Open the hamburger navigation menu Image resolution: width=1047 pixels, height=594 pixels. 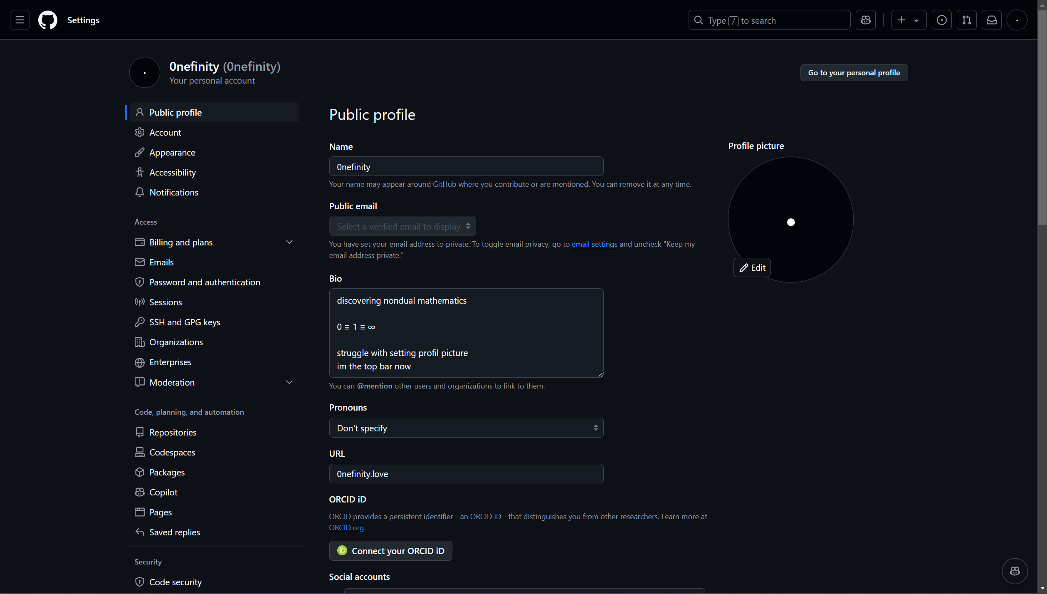(x=20, y=20)
